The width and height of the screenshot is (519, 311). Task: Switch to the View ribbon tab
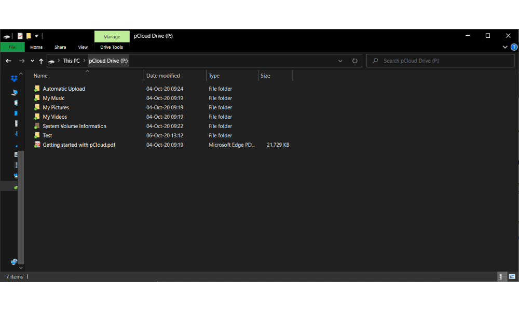(83, 47)
